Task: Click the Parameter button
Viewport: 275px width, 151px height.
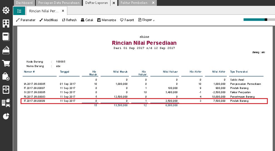Action: point(26,20)
